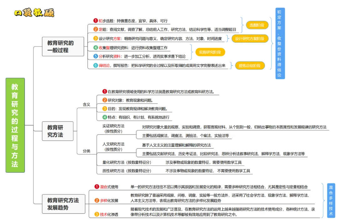Click 涉及事物或现象的数量特征 description
This screenshot has height=221, width=338.
click(203, 162)
